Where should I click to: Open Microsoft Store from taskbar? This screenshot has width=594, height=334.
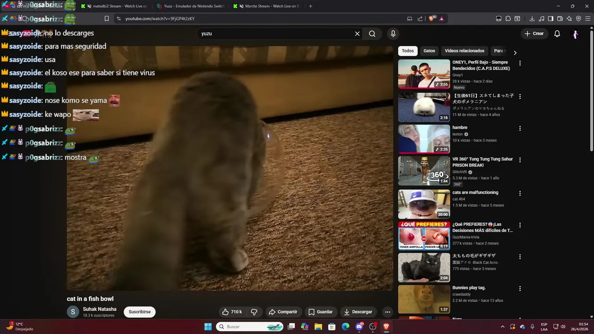coord(332,327)
